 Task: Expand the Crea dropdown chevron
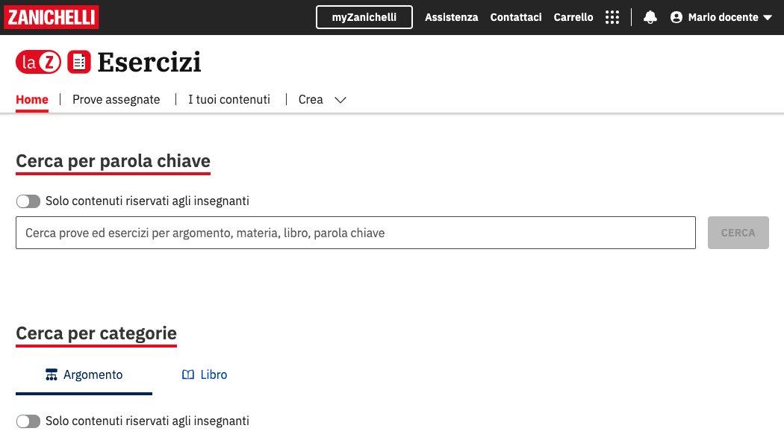coord(340,100)
